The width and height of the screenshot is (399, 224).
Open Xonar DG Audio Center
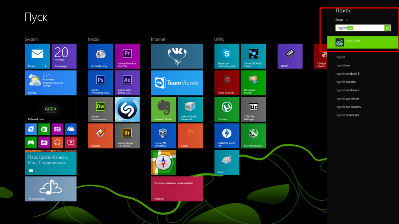point(254,56)
